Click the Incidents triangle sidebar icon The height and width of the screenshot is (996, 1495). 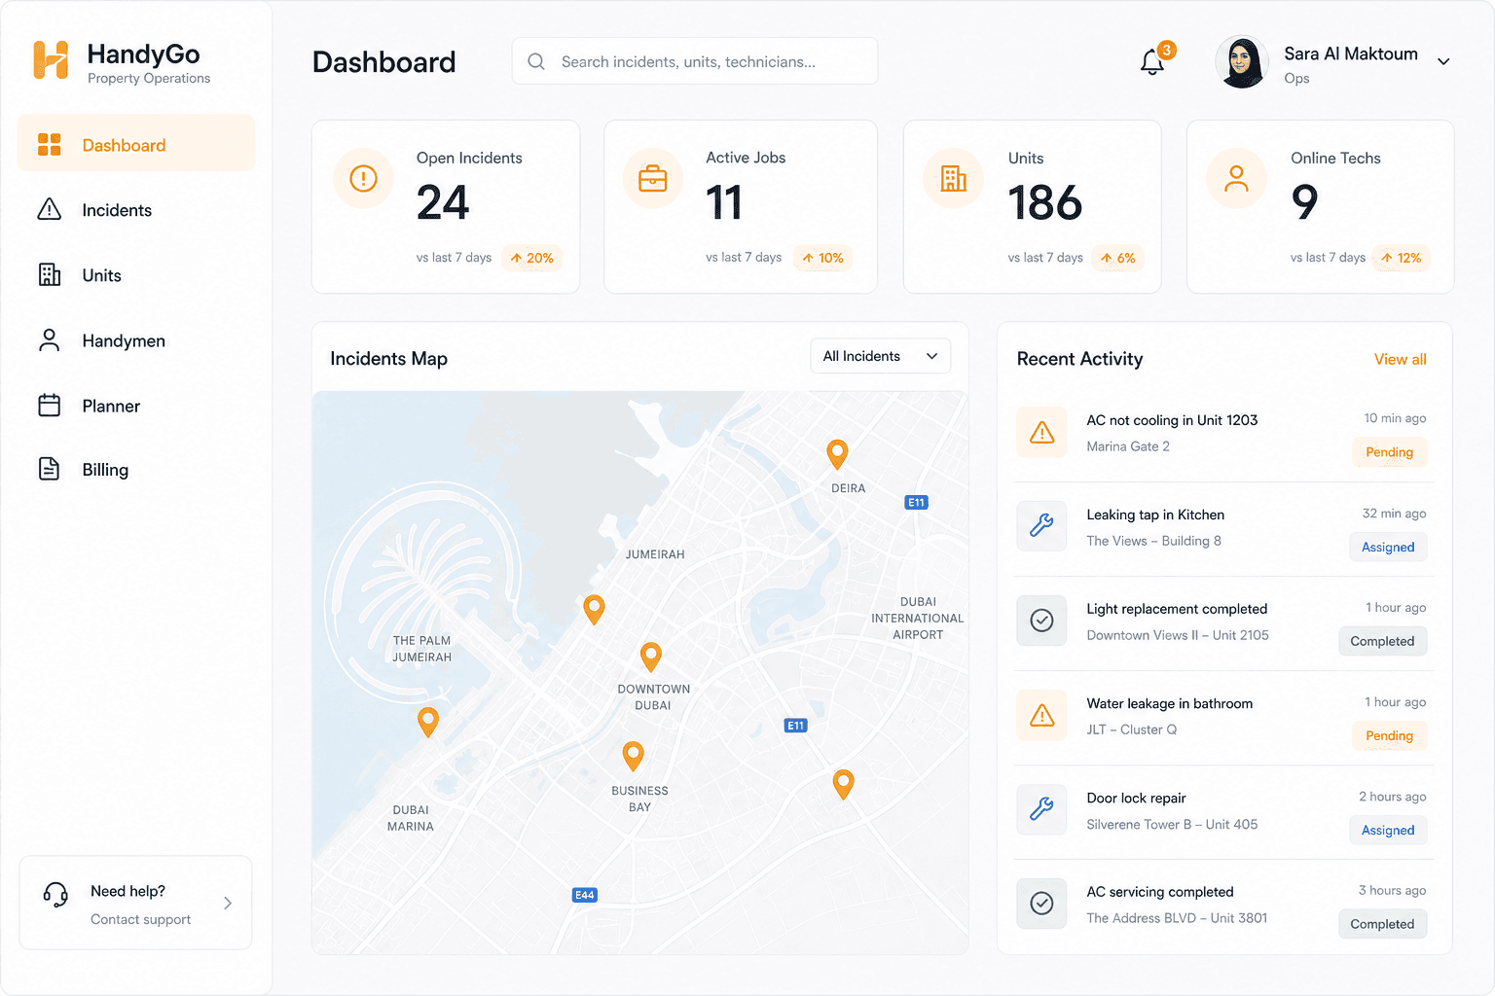[x=50, y=209]
